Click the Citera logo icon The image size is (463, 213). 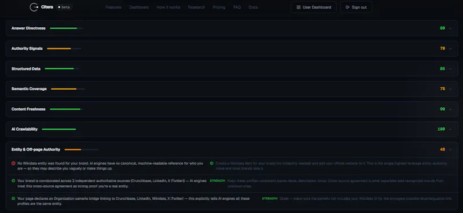pos(34,7)
